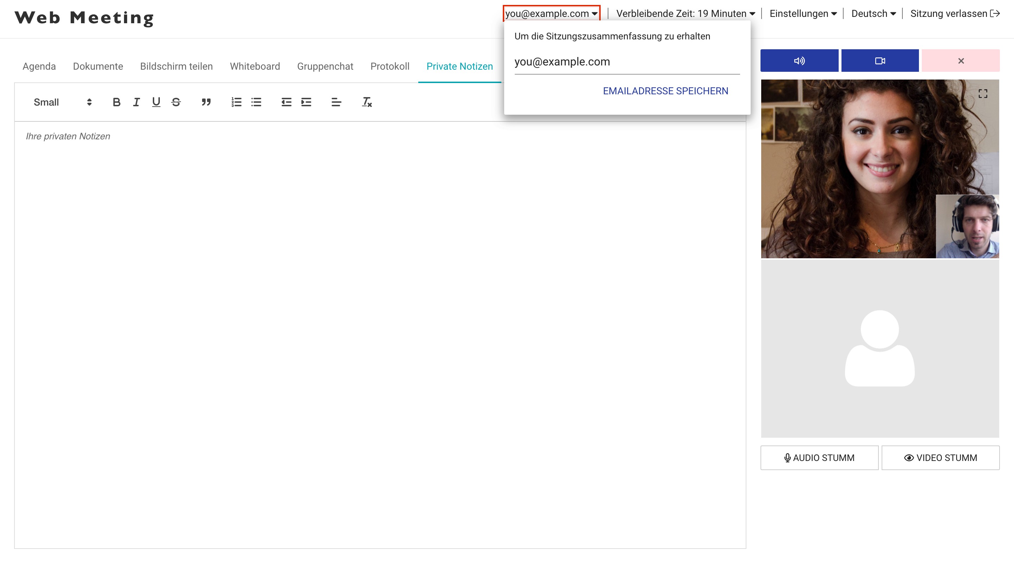Start a bulleted list
Screen dimensions: 1014x563
click(256, 102)
